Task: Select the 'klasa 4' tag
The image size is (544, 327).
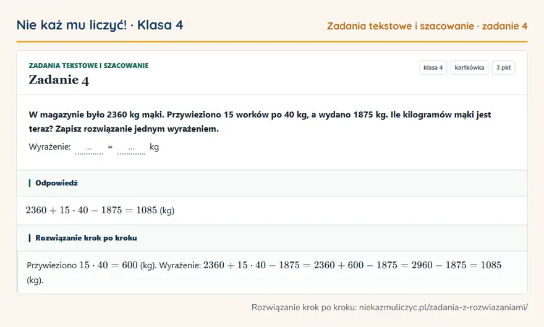Action: point(433,67)
